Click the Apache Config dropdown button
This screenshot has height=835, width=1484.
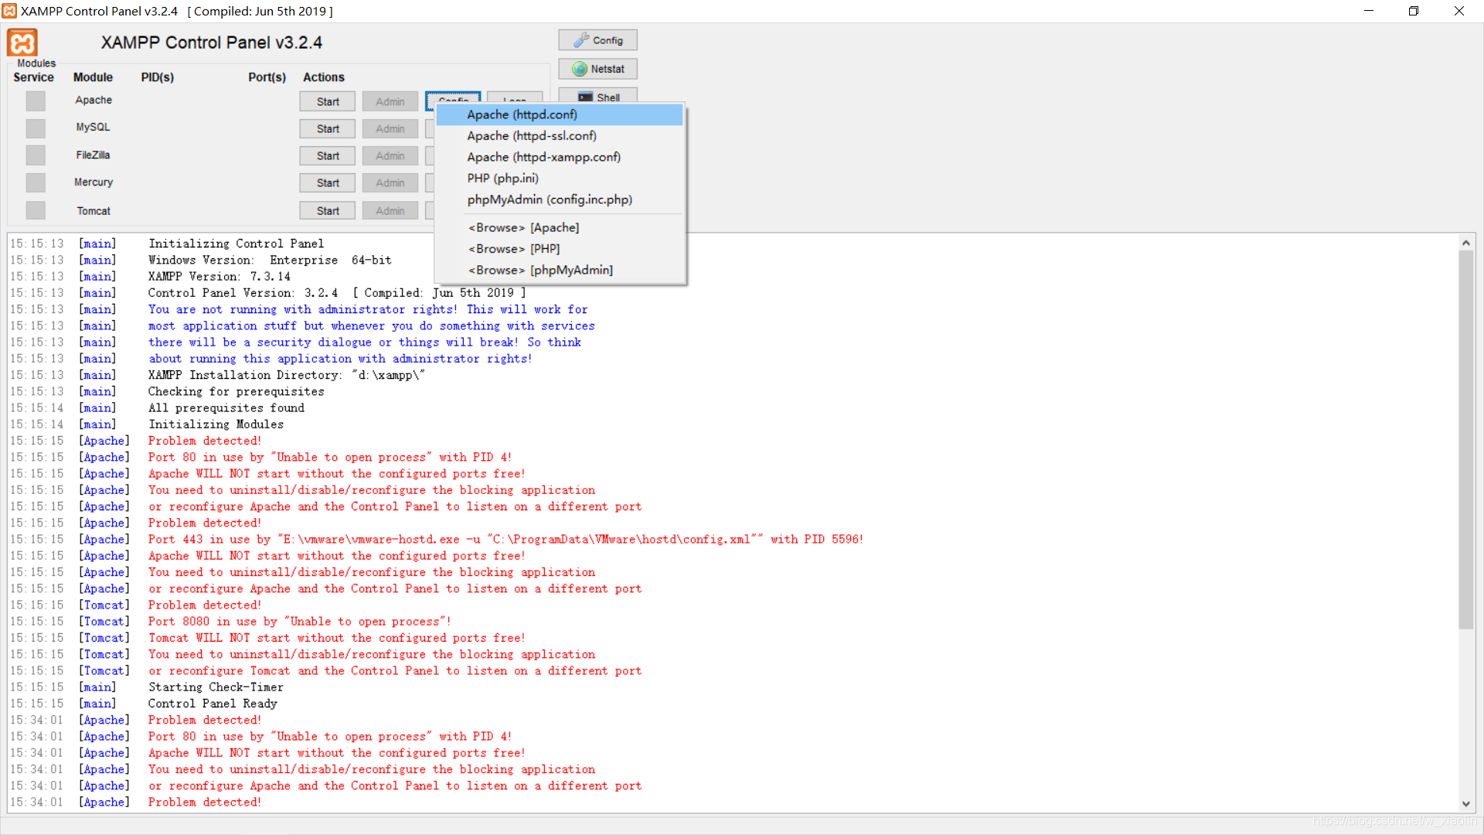[x=453, y=97]
